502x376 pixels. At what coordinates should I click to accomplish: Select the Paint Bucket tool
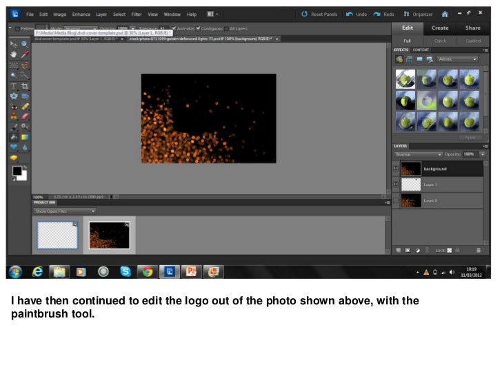tap(14, 137)
